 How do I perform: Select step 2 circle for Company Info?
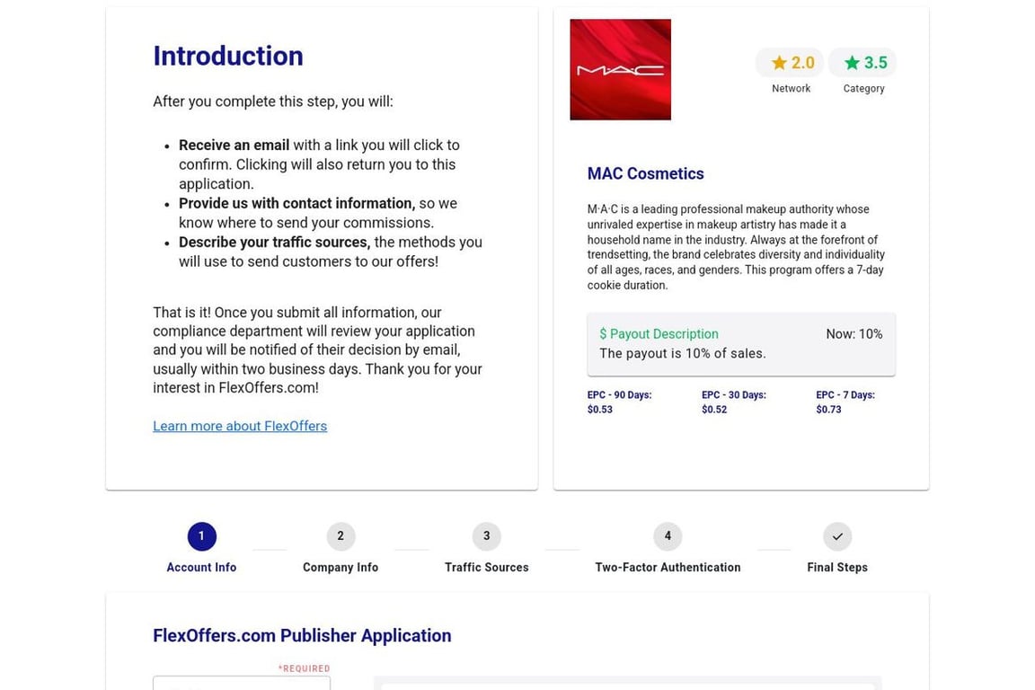pyautogui.click(x=341, y=536)
